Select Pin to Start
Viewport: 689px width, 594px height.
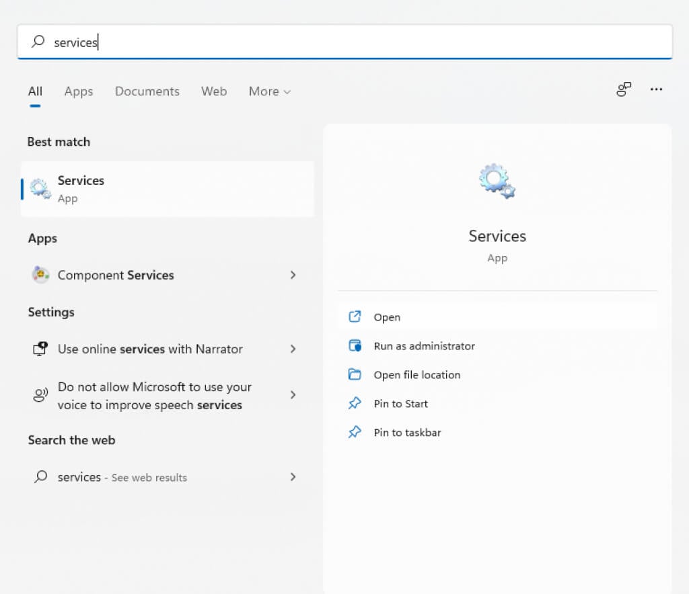coord(400,404)
